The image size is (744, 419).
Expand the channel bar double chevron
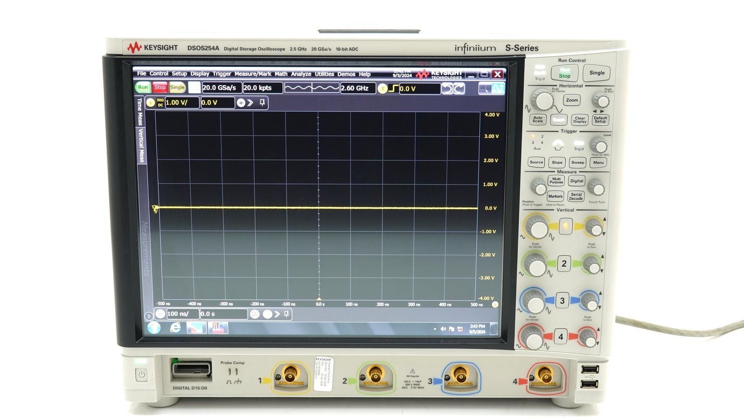[250, 103]
